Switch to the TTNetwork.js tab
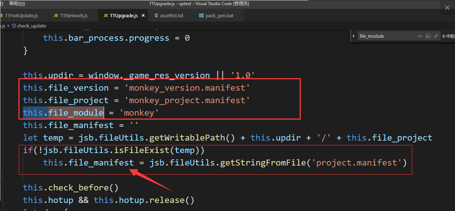455x211 pixels. pos(74,16)
